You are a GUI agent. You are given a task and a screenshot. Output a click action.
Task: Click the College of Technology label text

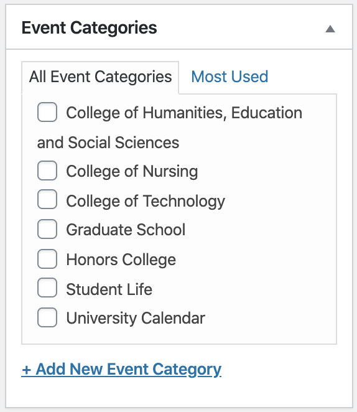(146, 201)
